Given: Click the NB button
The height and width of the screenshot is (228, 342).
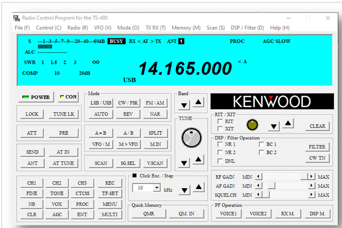Looking at the screenshot, I should tap(32, 204).
